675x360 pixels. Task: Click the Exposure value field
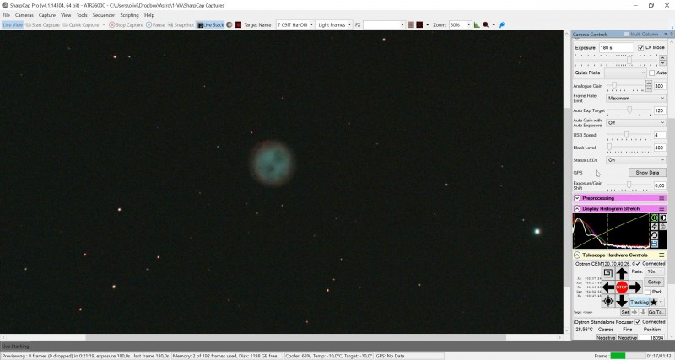[x=616, y=47]
